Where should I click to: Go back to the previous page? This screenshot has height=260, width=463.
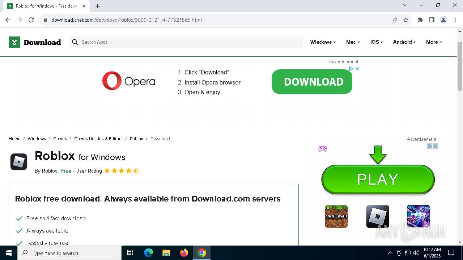(8, 20)
